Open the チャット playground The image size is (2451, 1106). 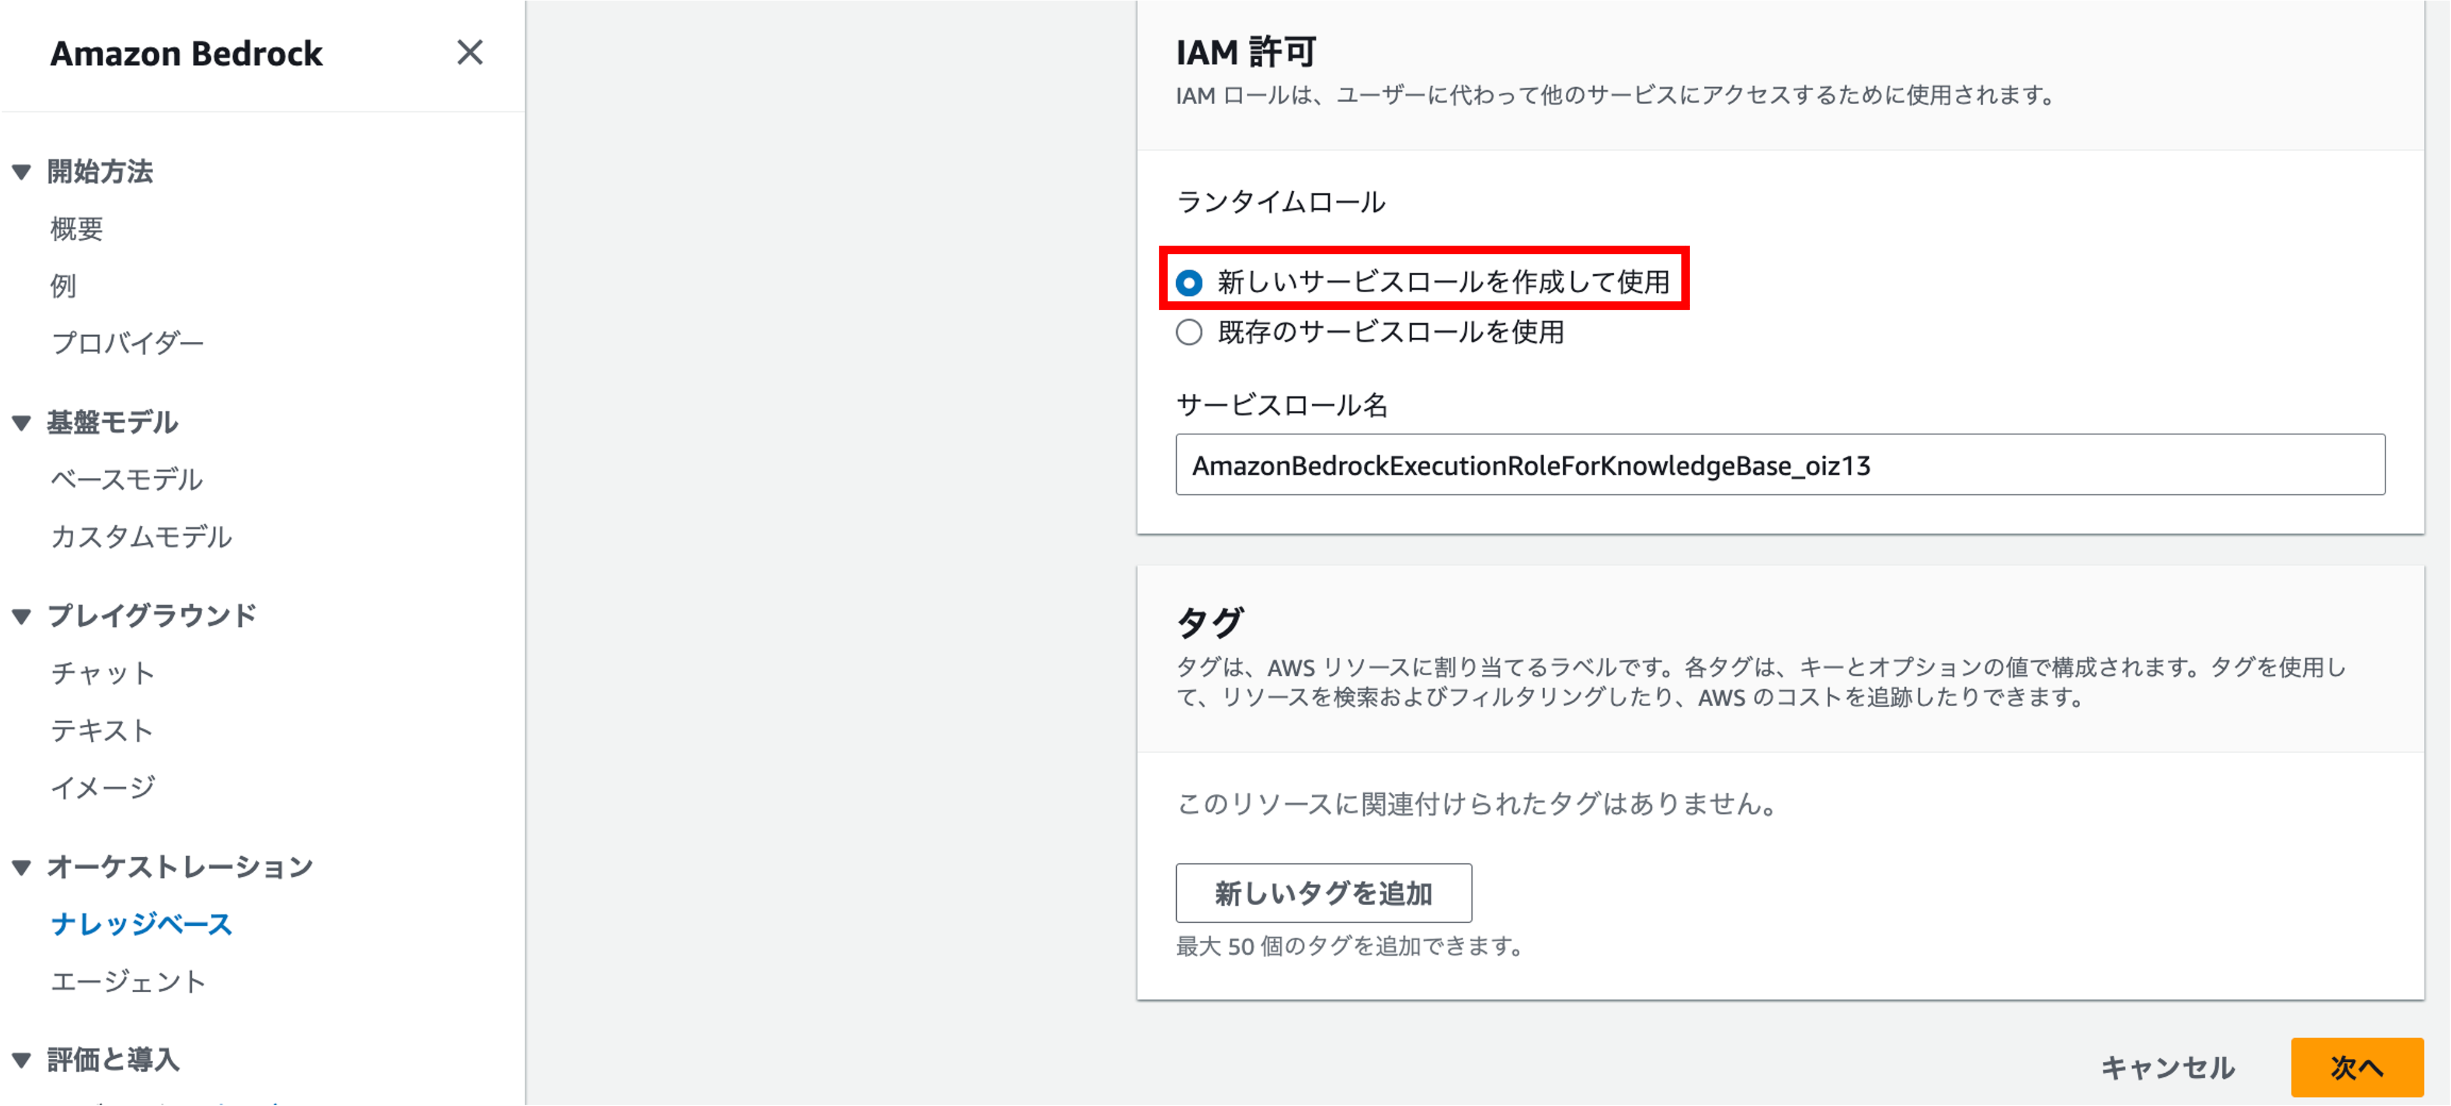click(102, 673)
